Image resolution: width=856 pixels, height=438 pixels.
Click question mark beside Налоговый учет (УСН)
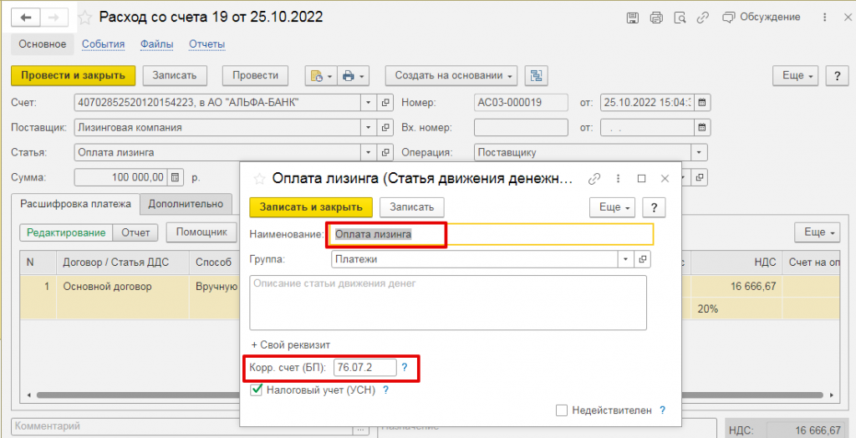click(385, 390)
